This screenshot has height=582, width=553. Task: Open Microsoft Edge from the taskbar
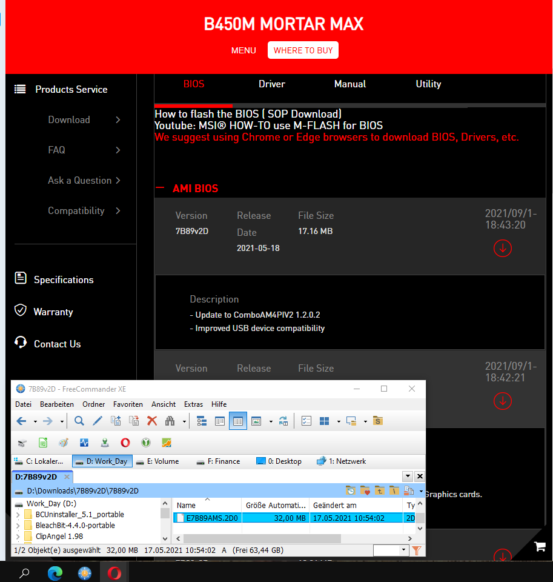55,574
